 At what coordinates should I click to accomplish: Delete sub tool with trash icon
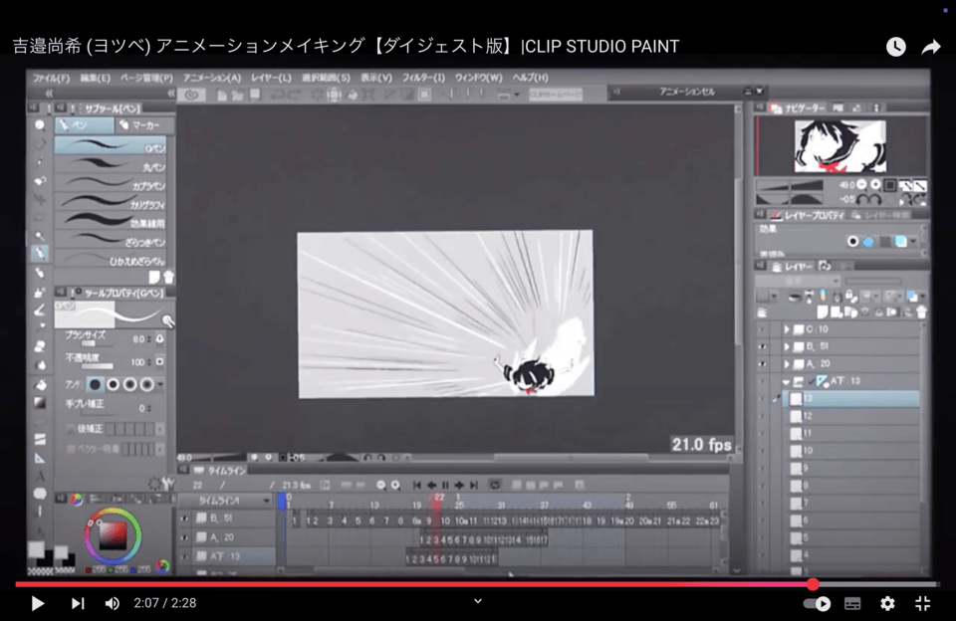169,277
